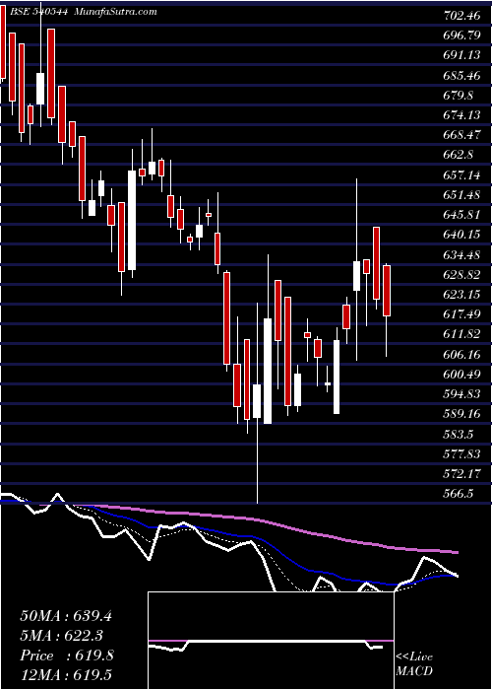Select the 651.48 price axis label

point(461,195)
